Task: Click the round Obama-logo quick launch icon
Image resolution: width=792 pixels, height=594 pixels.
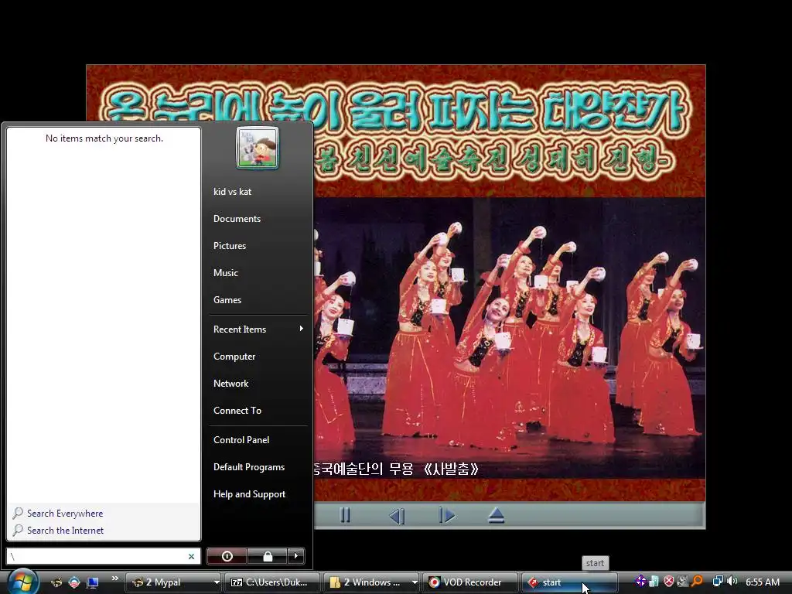Action: click(x=74, y=582)
